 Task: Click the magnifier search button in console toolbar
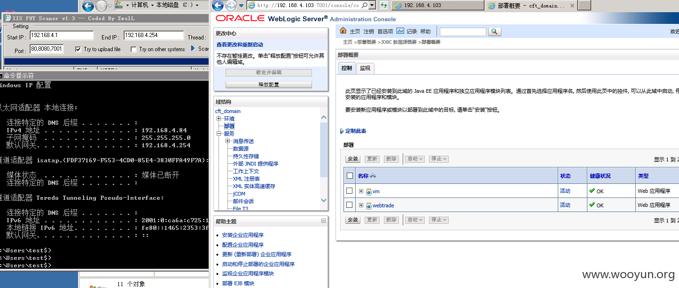pos(495,31)
